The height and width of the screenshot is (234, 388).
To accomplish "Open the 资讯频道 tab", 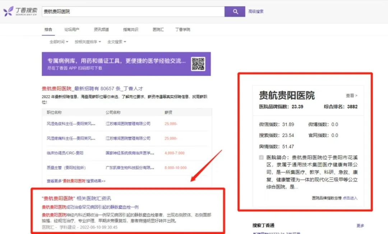I will click(x=101, y=29).
